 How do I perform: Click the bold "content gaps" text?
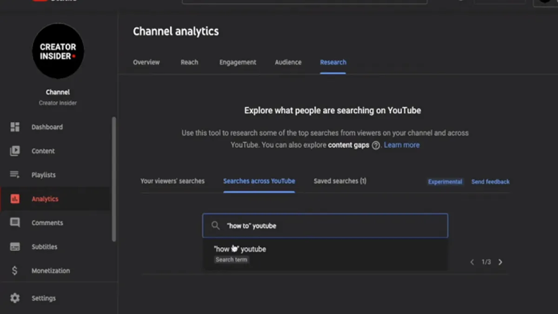(349, 145)
